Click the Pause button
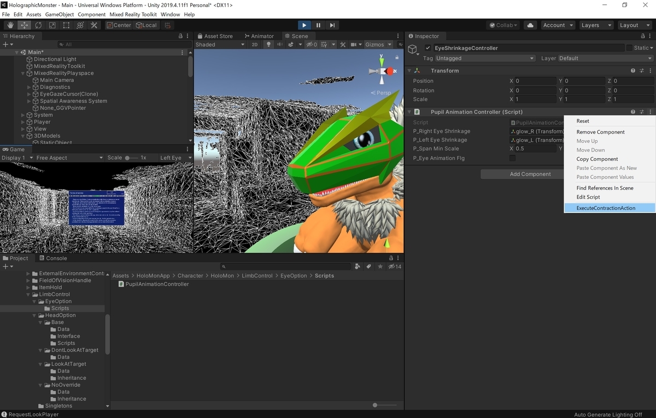656x418 pixels. click(318, 25)
